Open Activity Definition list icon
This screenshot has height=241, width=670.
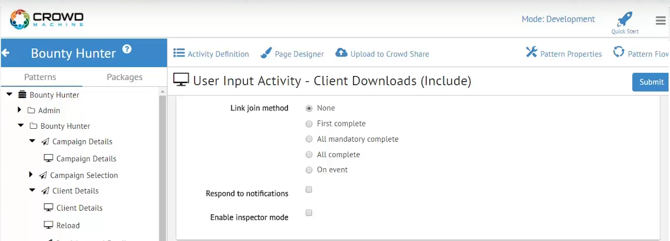point(179,53)
